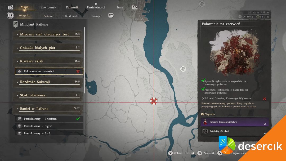Click the faction emblem at top of map
This screenshot has width=286, height=161.
[202, 4]
